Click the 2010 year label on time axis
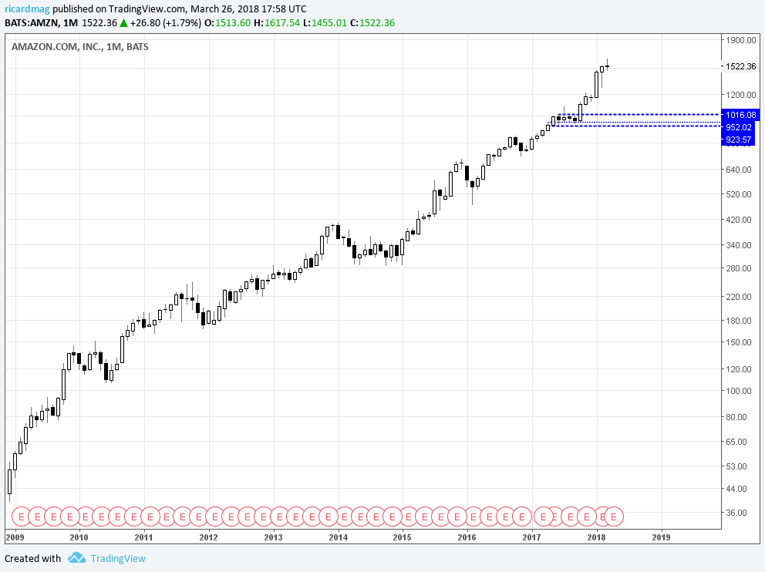 [x=79, y=537]
